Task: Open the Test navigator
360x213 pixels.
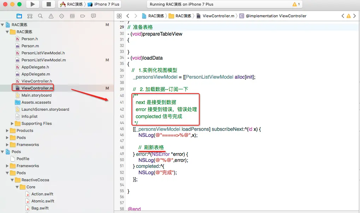Action: coord(61,16)
